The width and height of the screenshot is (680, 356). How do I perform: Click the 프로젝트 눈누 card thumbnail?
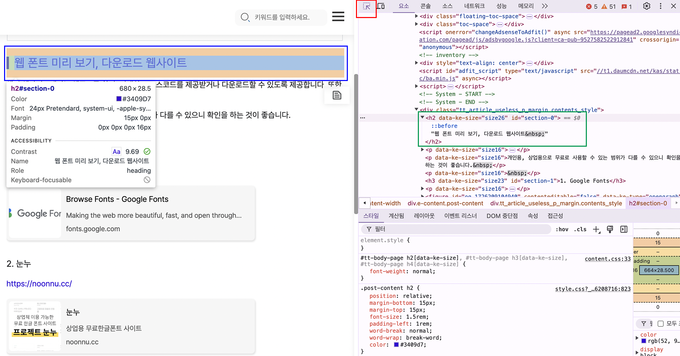[35, 326]
